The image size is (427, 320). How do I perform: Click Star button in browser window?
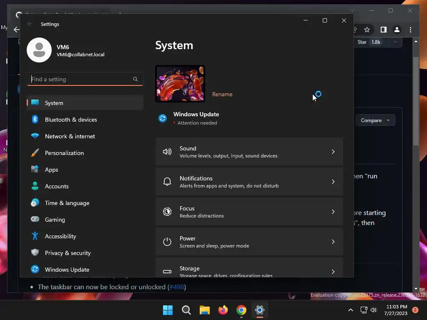[x=369, y=42]
